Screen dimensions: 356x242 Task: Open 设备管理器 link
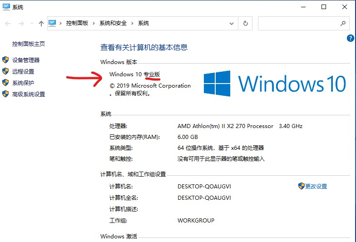tap(26, 60)
